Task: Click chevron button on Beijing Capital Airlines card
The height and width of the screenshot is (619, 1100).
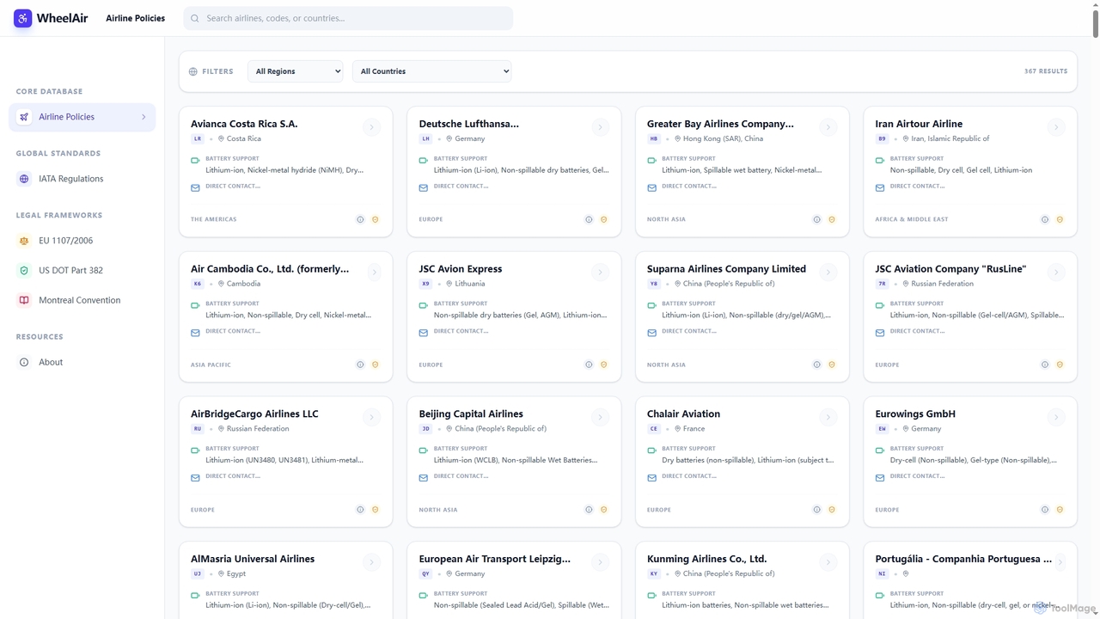Action: pos(600,417)
